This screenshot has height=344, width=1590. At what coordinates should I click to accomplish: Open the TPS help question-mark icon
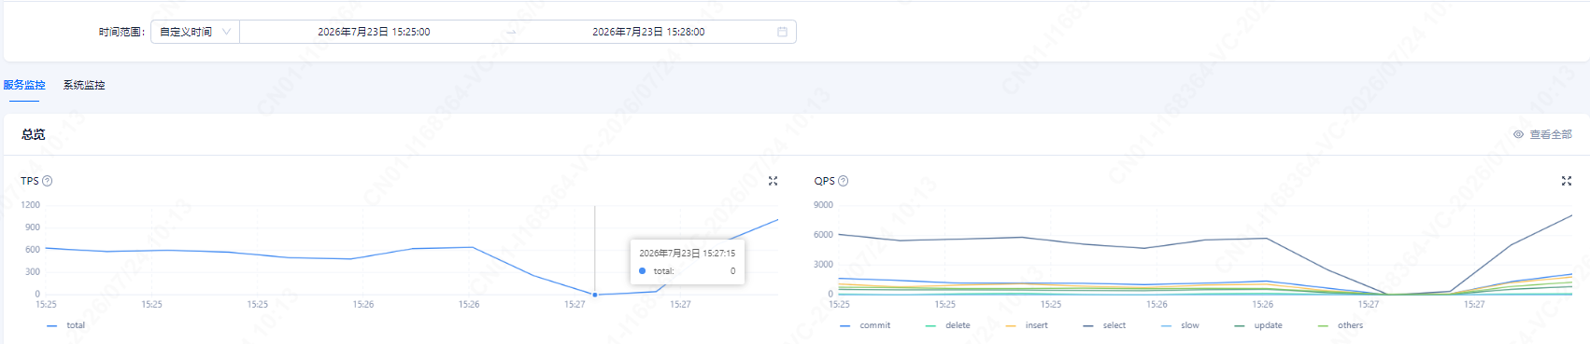[48, 181]
